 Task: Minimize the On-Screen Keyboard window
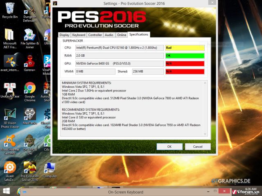click(208, 192)
